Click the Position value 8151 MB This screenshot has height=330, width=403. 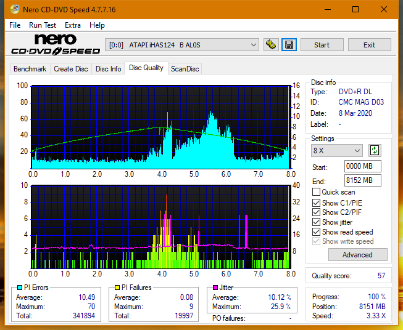[x=372, y=307]
